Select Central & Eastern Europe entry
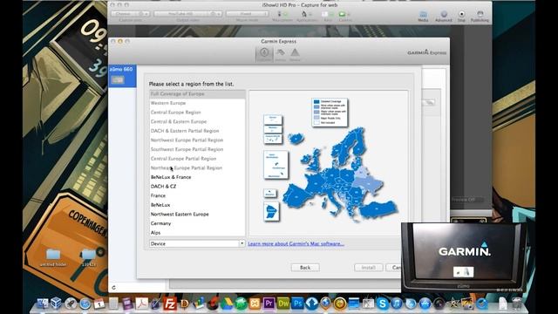This screenshot has height=314, width=558. 197,122
